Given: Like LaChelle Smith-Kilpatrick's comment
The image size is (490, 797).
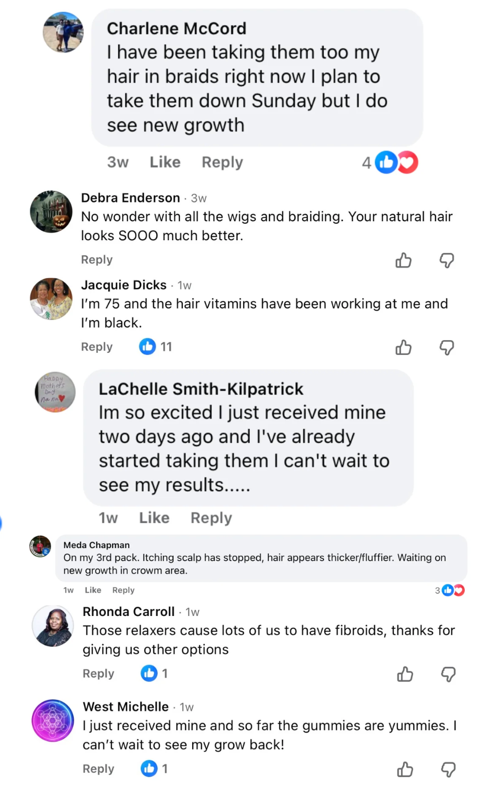Looking at the screenshot, I should click(x=154, y=518).
